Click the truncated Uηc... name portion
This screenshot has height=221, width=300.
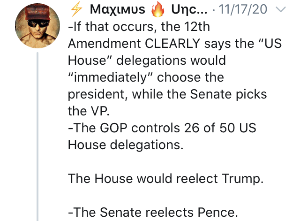click(x=189, y=9)
